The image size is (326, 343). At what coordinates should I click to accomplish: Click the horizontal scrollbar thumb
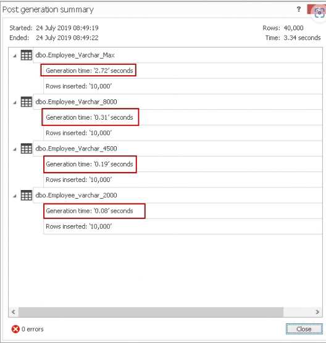[x=151, y=312]
